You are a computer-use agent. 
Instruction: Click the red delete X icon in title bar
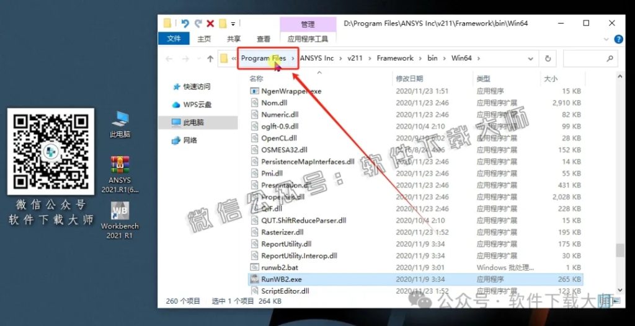[x=210, y=24]
